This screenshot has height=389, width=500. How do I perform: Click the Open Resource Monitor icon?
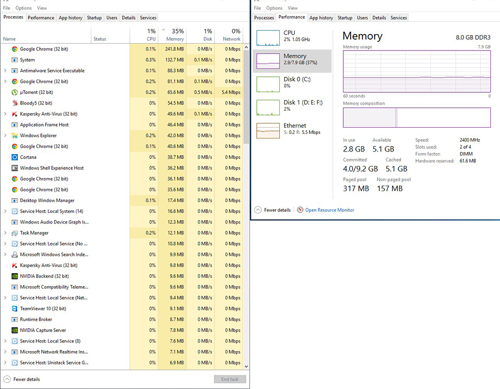(x=300, y=210)
